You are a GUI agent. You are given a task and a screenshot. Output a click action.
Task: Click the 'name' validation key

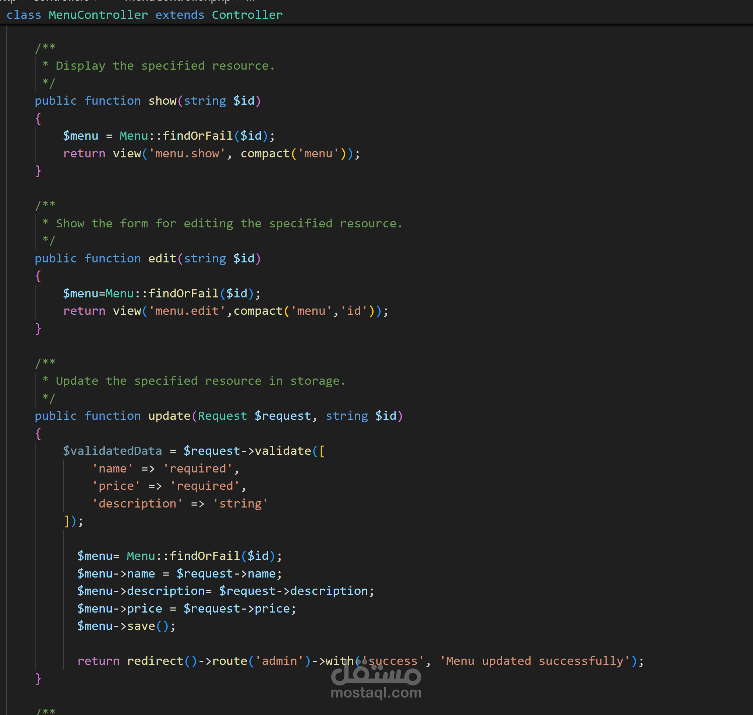pos(112,468)
